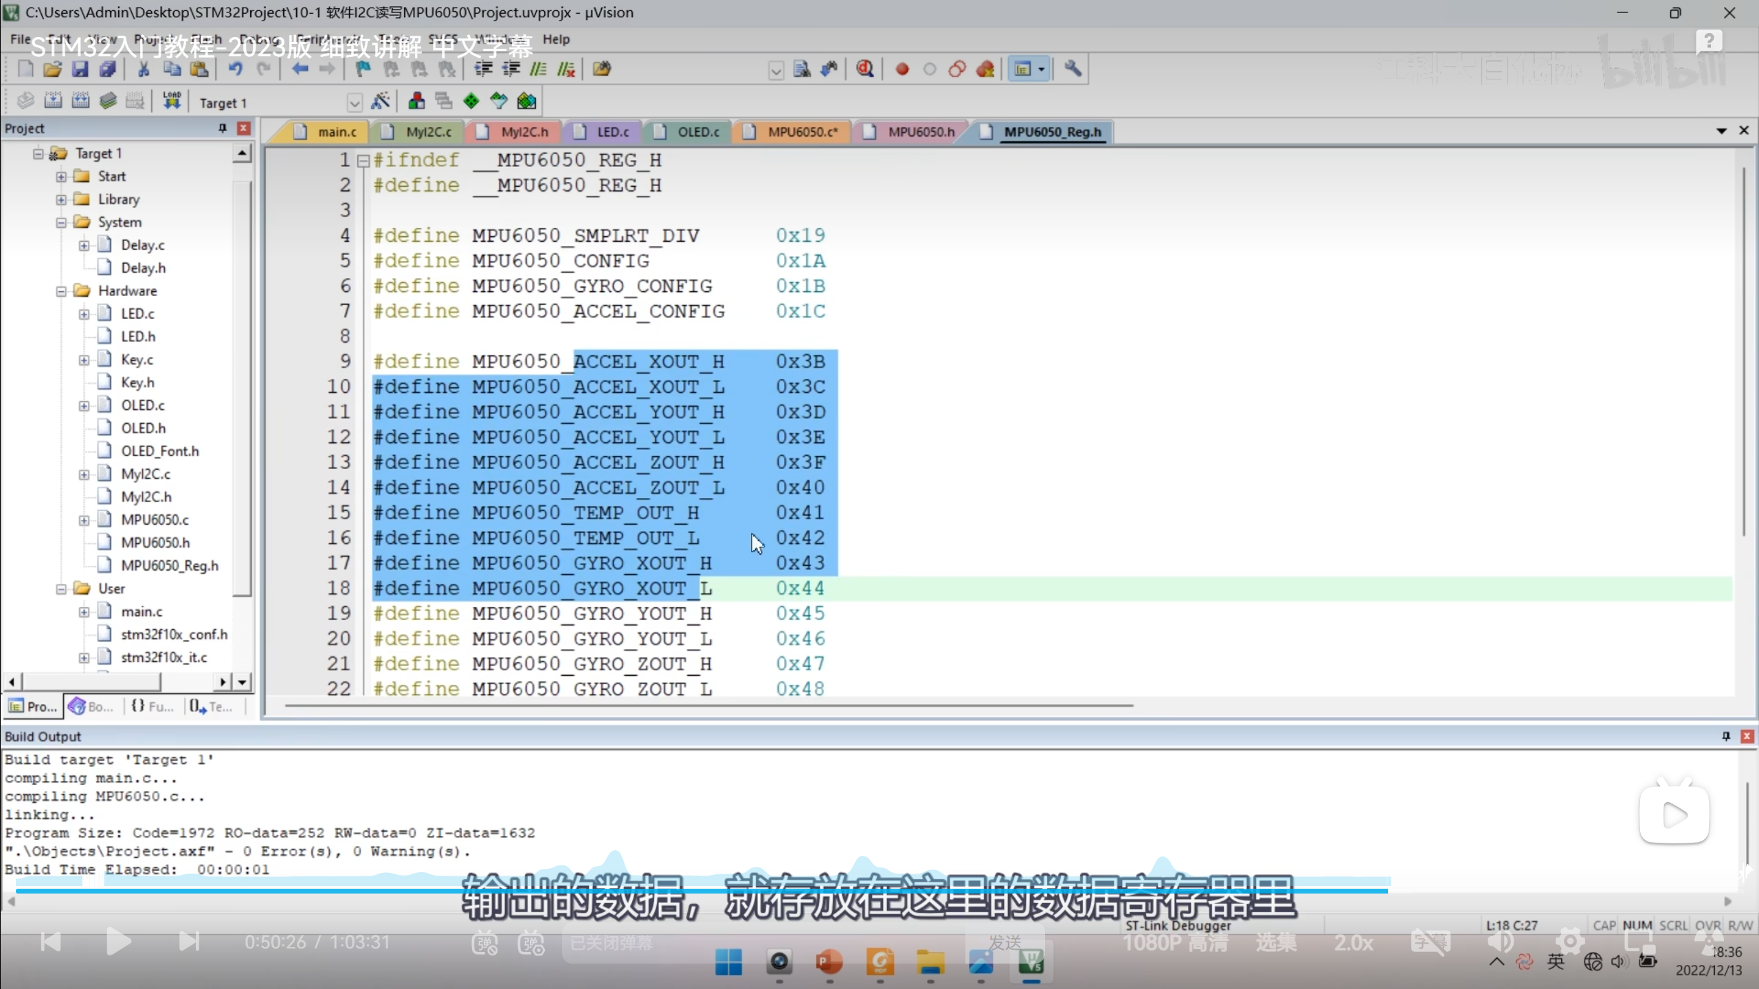The image size is (1759, 989).
Task: Click the Save file toolbar icon
Action: pyautogui.click(x=80, y=69)
